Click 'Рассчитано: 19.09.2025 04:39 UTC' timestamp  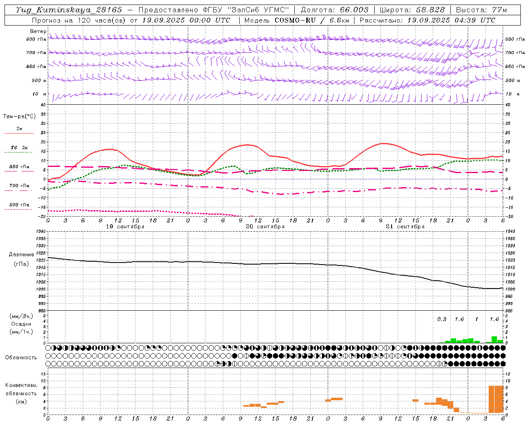[427, 20]
